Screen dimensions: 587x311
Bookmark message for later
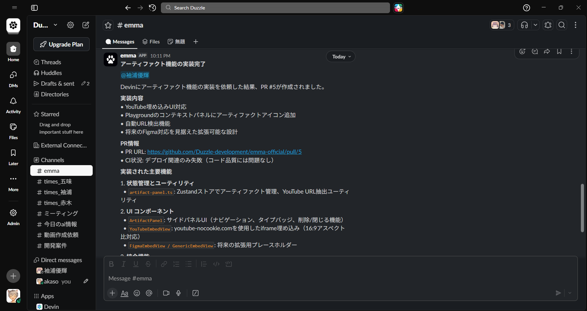[559, 51]
